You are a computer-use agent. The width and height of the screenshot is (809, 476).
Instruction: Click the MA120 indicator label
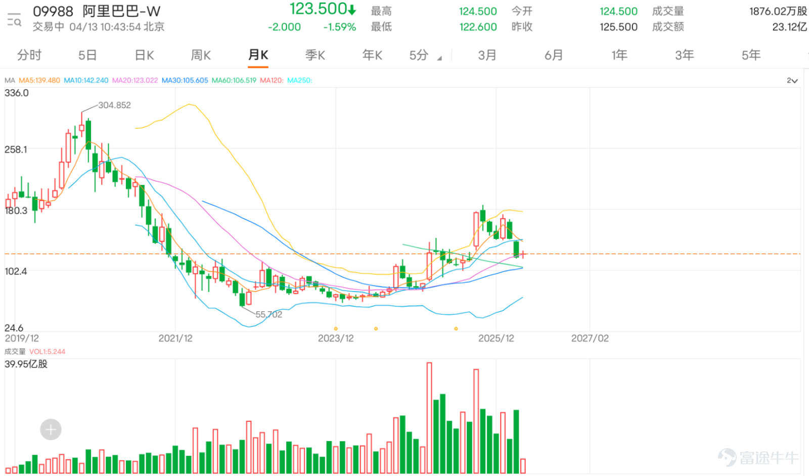tap(272, 80)
